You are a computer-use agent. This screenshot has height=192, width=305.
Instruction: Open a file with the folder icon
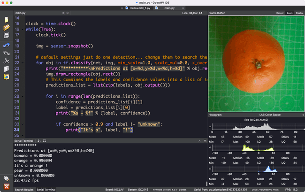tap(6, 28)
